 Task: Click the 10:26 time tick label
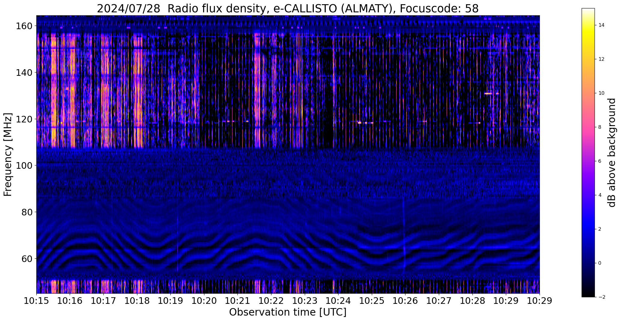click(x=405, y=301)
